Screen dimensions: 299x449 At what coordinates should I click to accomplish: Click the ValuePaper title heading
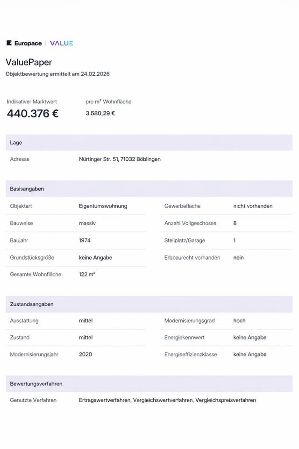tap(28, 62)
